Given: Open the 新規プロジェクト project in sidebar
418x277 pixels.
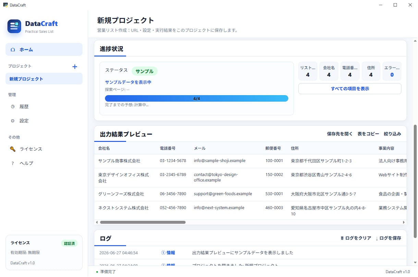Looking at the screenshot, I should 44,79.
